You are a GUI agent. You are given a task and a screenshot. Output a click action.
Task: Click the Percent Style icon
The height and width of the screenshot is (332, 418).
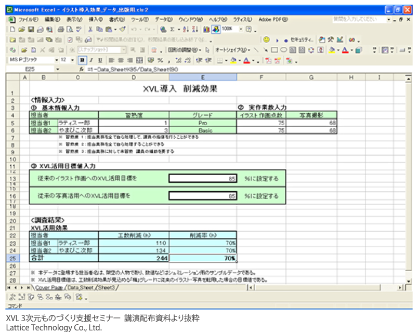pos(160,60)
